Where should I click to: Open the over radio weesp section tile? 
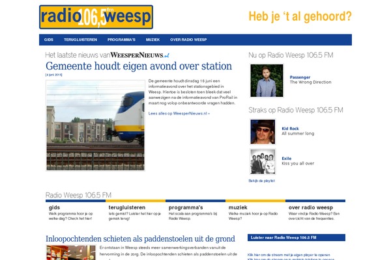315,211
